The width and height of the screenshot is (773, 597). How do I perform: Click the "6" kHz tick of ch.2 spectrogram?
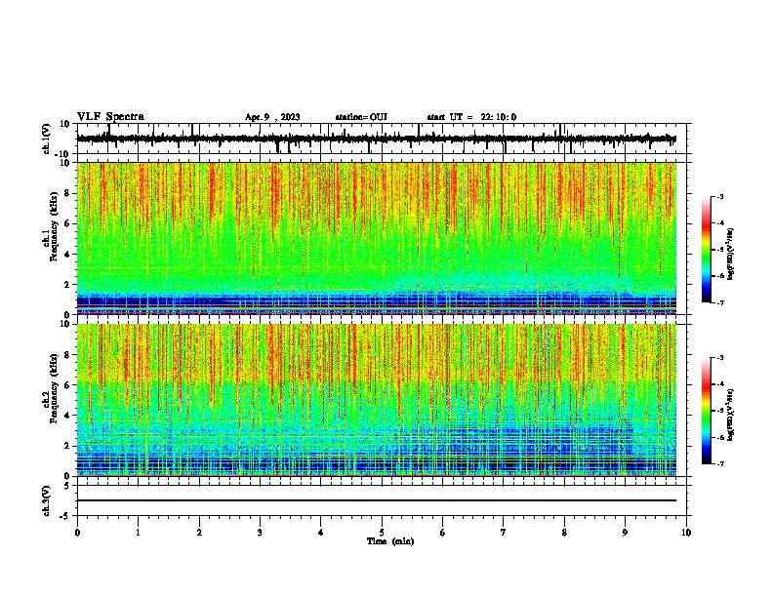[x=67, y=385]
